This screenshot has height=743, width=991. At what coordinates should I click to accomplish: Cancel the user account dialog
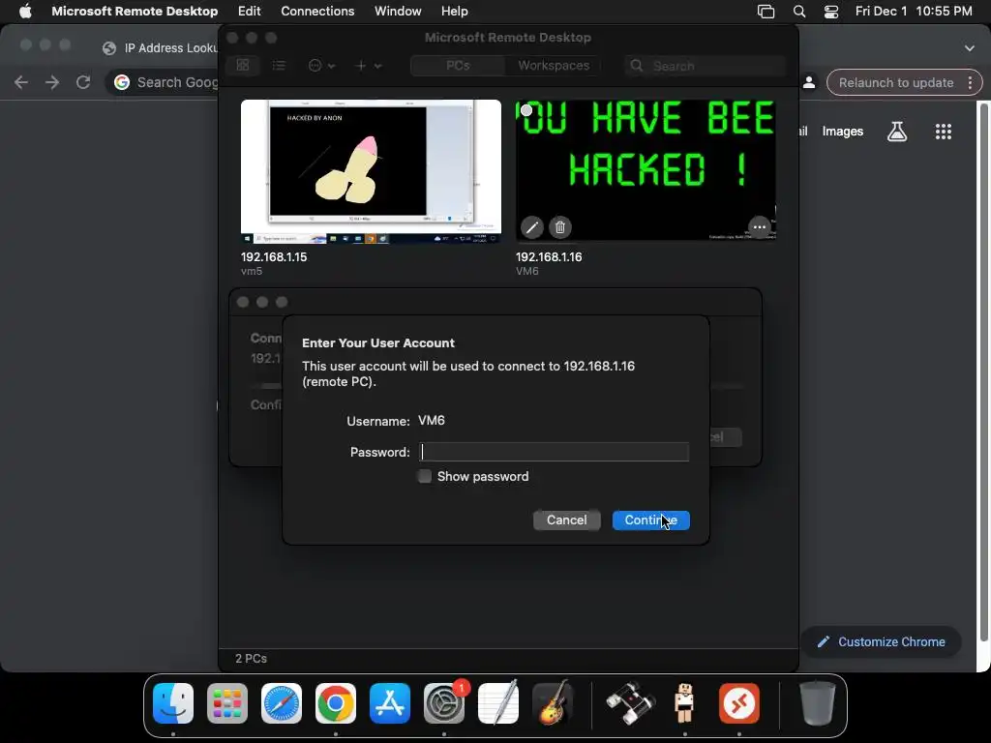pos(566,520)
